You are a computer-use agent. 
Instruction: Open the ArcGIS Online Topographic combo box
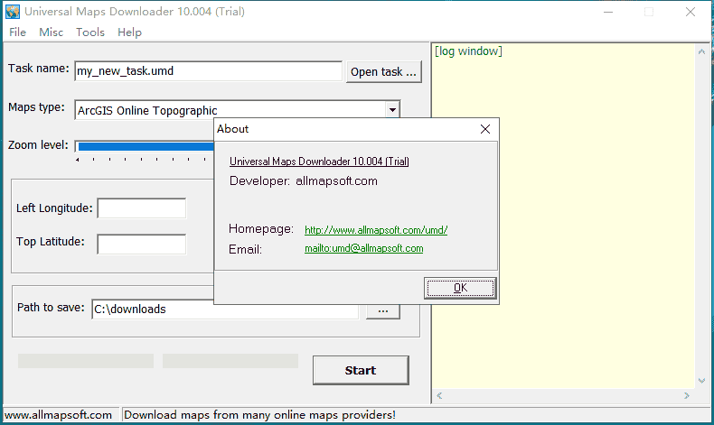(x=230, y=110)
